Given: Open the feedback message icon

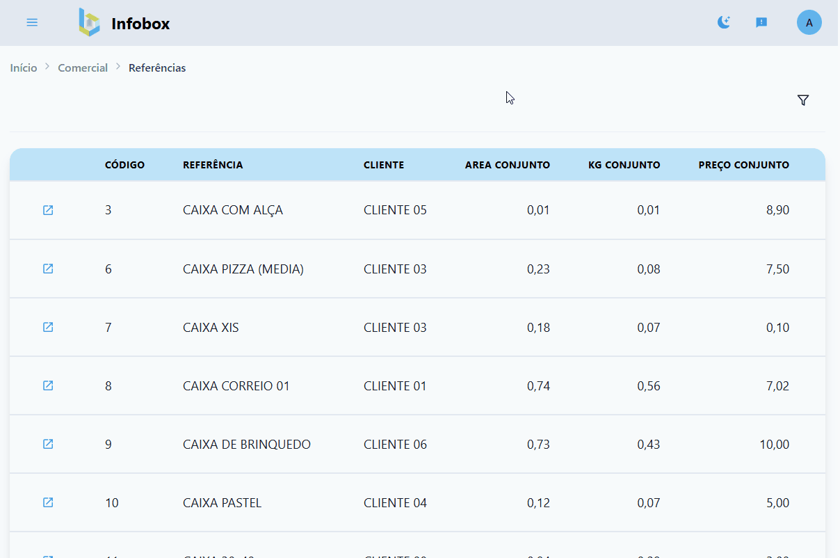Looking at the screenshot, I should [761, 22].
